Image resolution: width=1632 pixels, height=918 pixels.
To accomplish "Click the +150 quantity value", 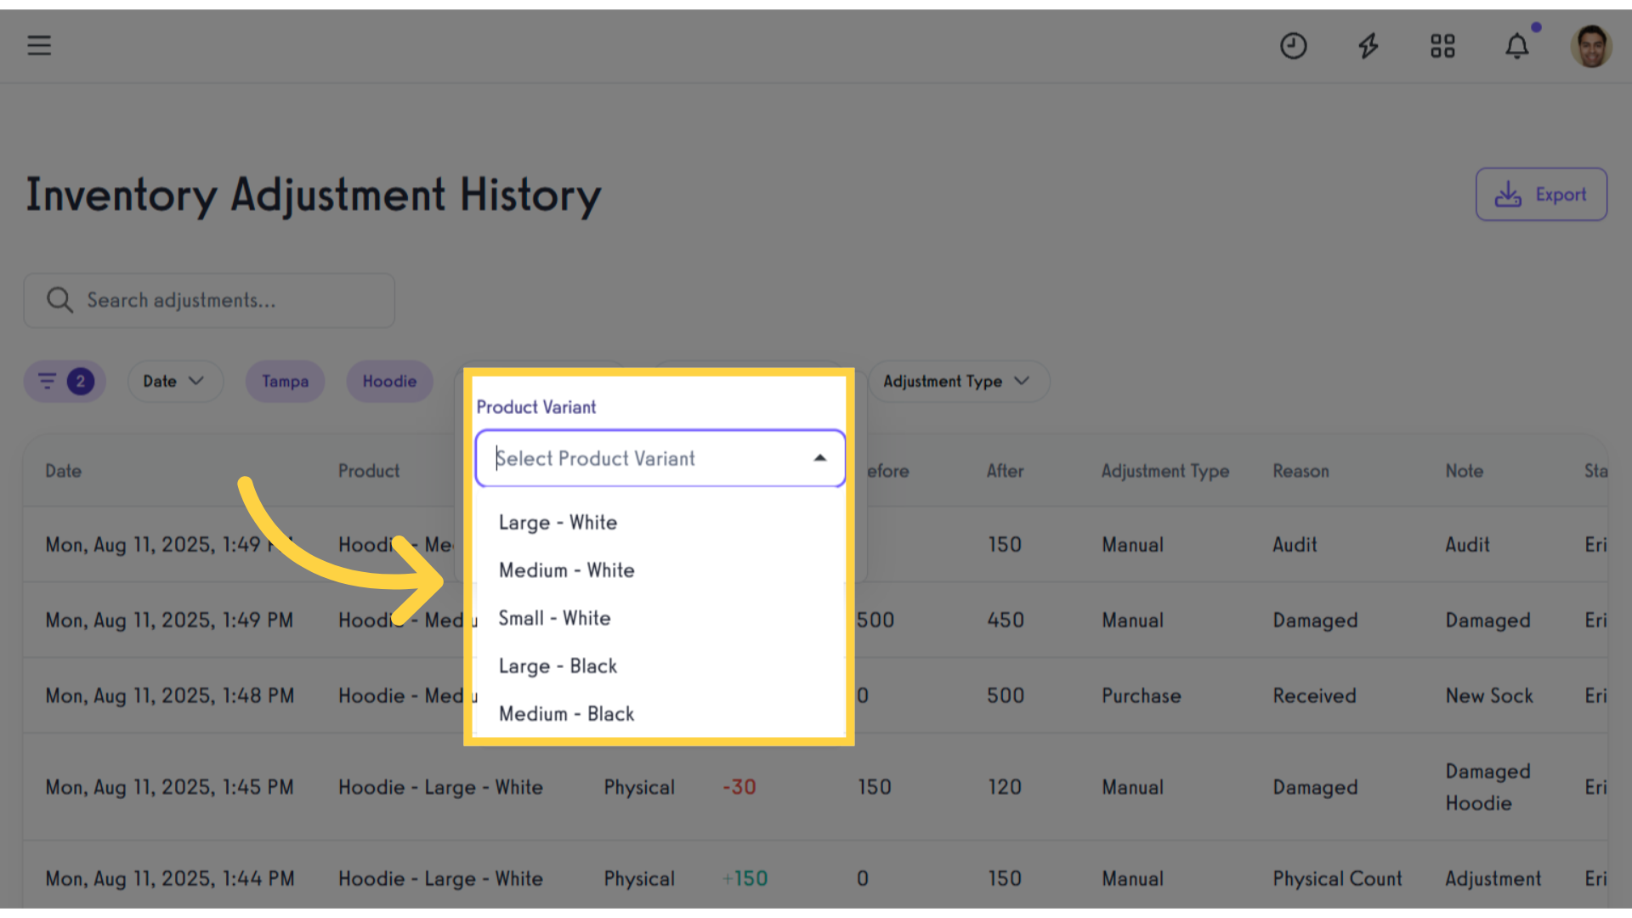I will [745, 879].
